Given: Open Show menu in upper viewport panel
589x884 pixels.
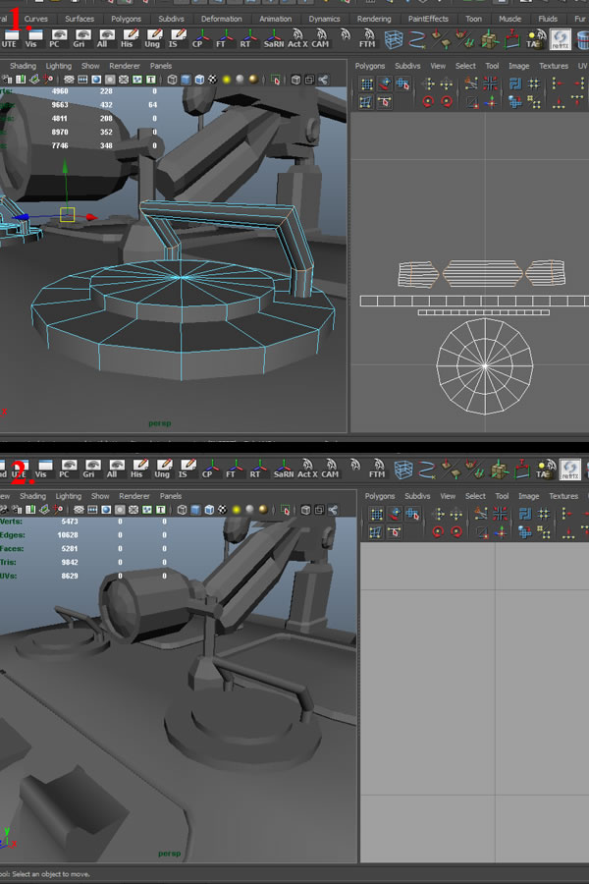Looking at the screenshot, I should 90,66.
